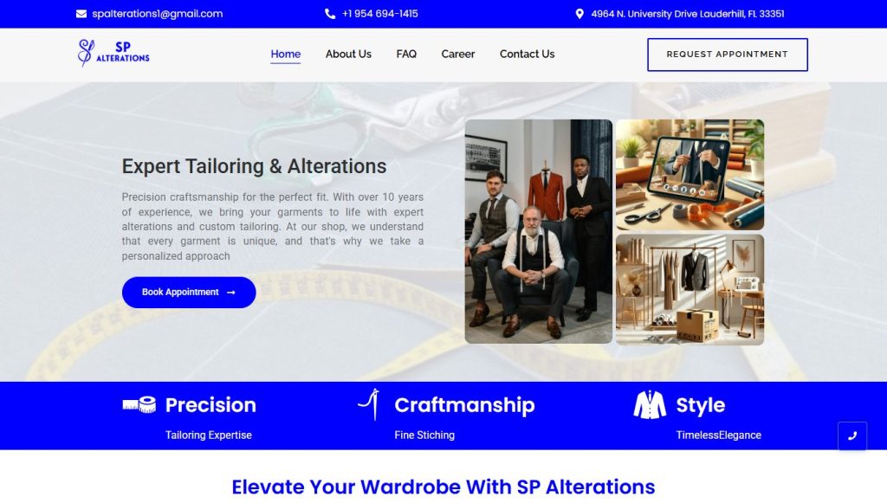The image size is (887, 503).
Task: Click the Book Appointment button
Action: tap(189, 293)
